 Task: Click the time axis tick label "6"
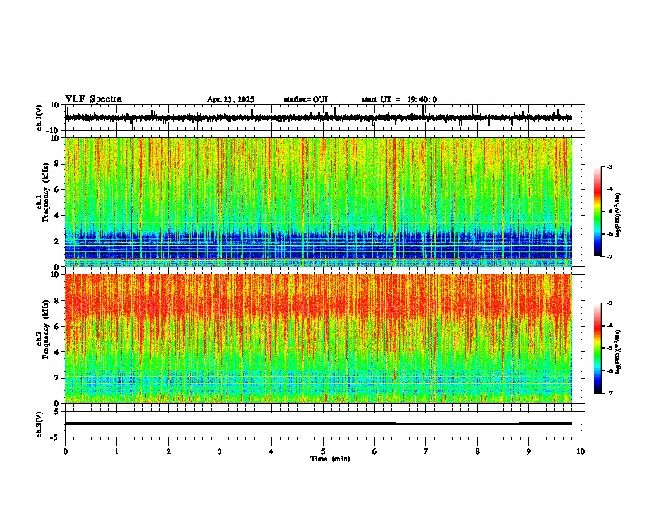tap(374, 451)
